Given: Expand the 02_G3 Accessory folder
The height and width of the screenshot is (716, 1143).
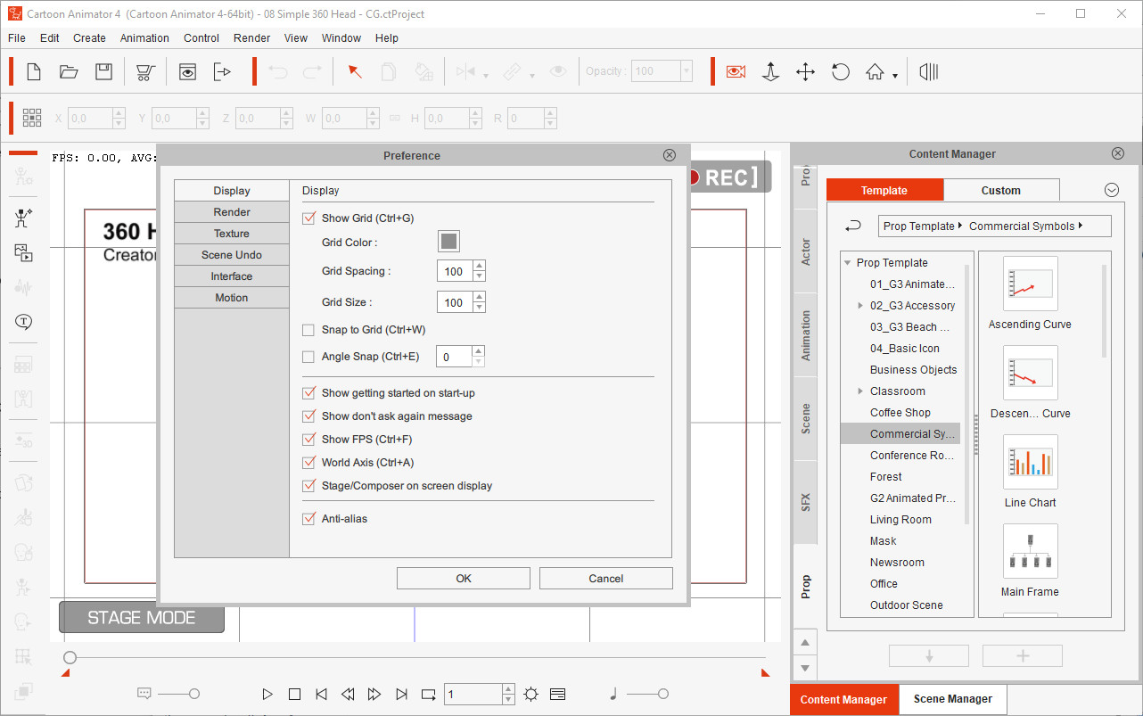Looking at the screenshot, I should tap(860, 306).
